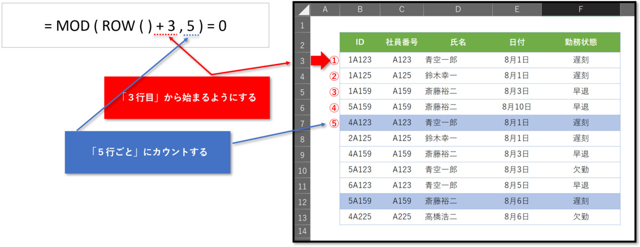Select column C header

tap(402, 10)
